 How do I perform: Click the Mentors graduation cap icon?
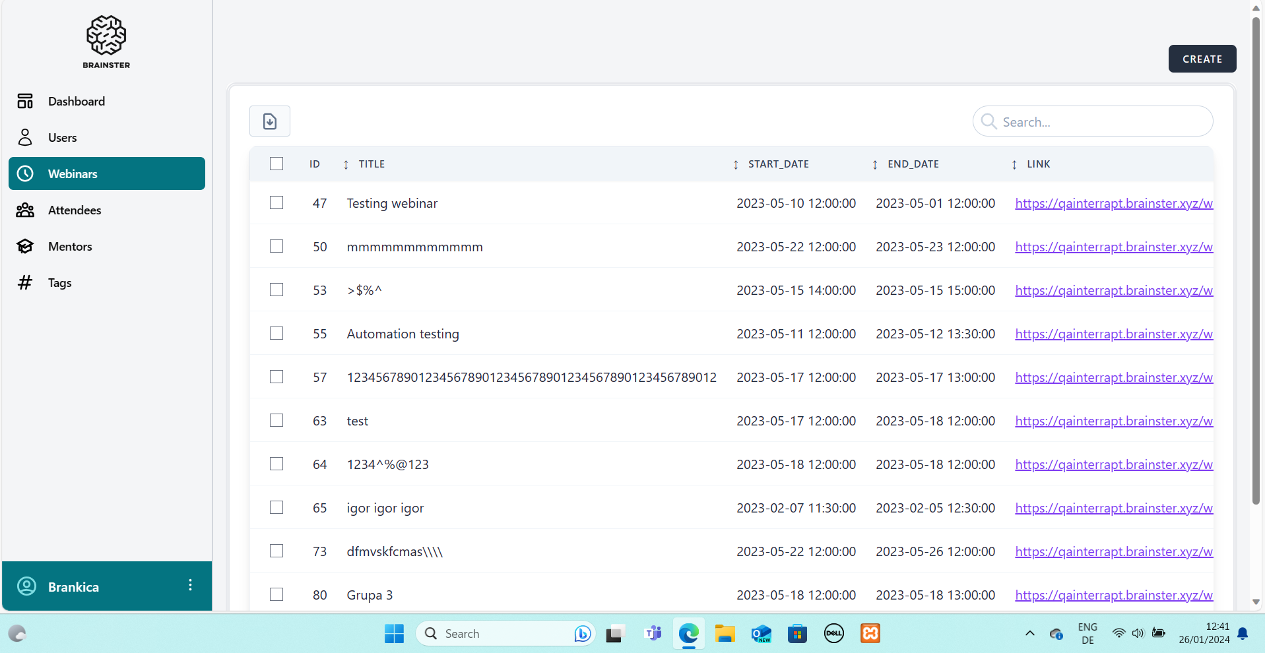(25, 247)
